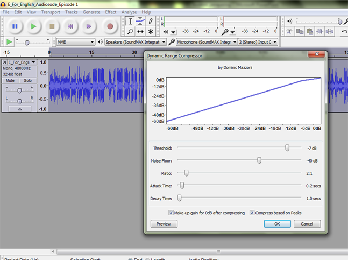Select the Zoom magnifier tool
This screenshot has height=260, width=348.
point(130,32)
